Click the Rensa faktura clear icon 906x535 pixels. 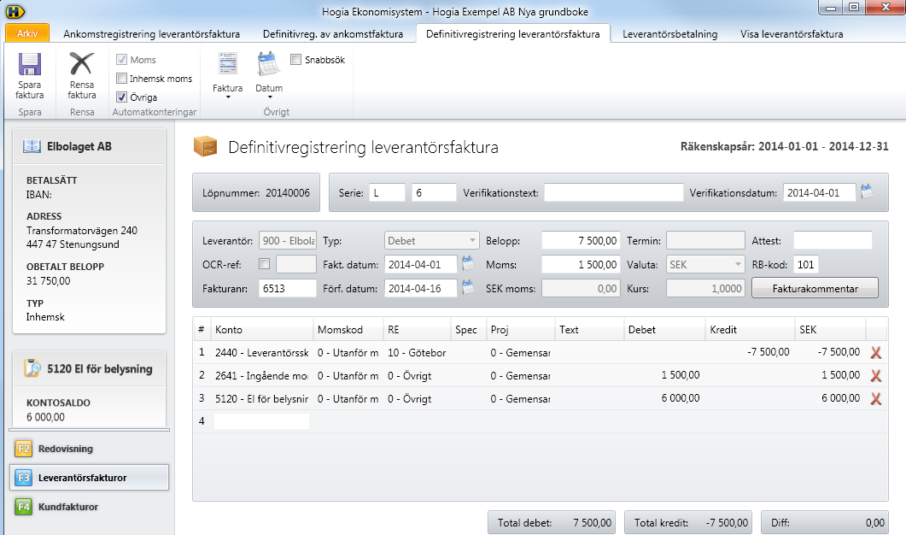[81, 63]
